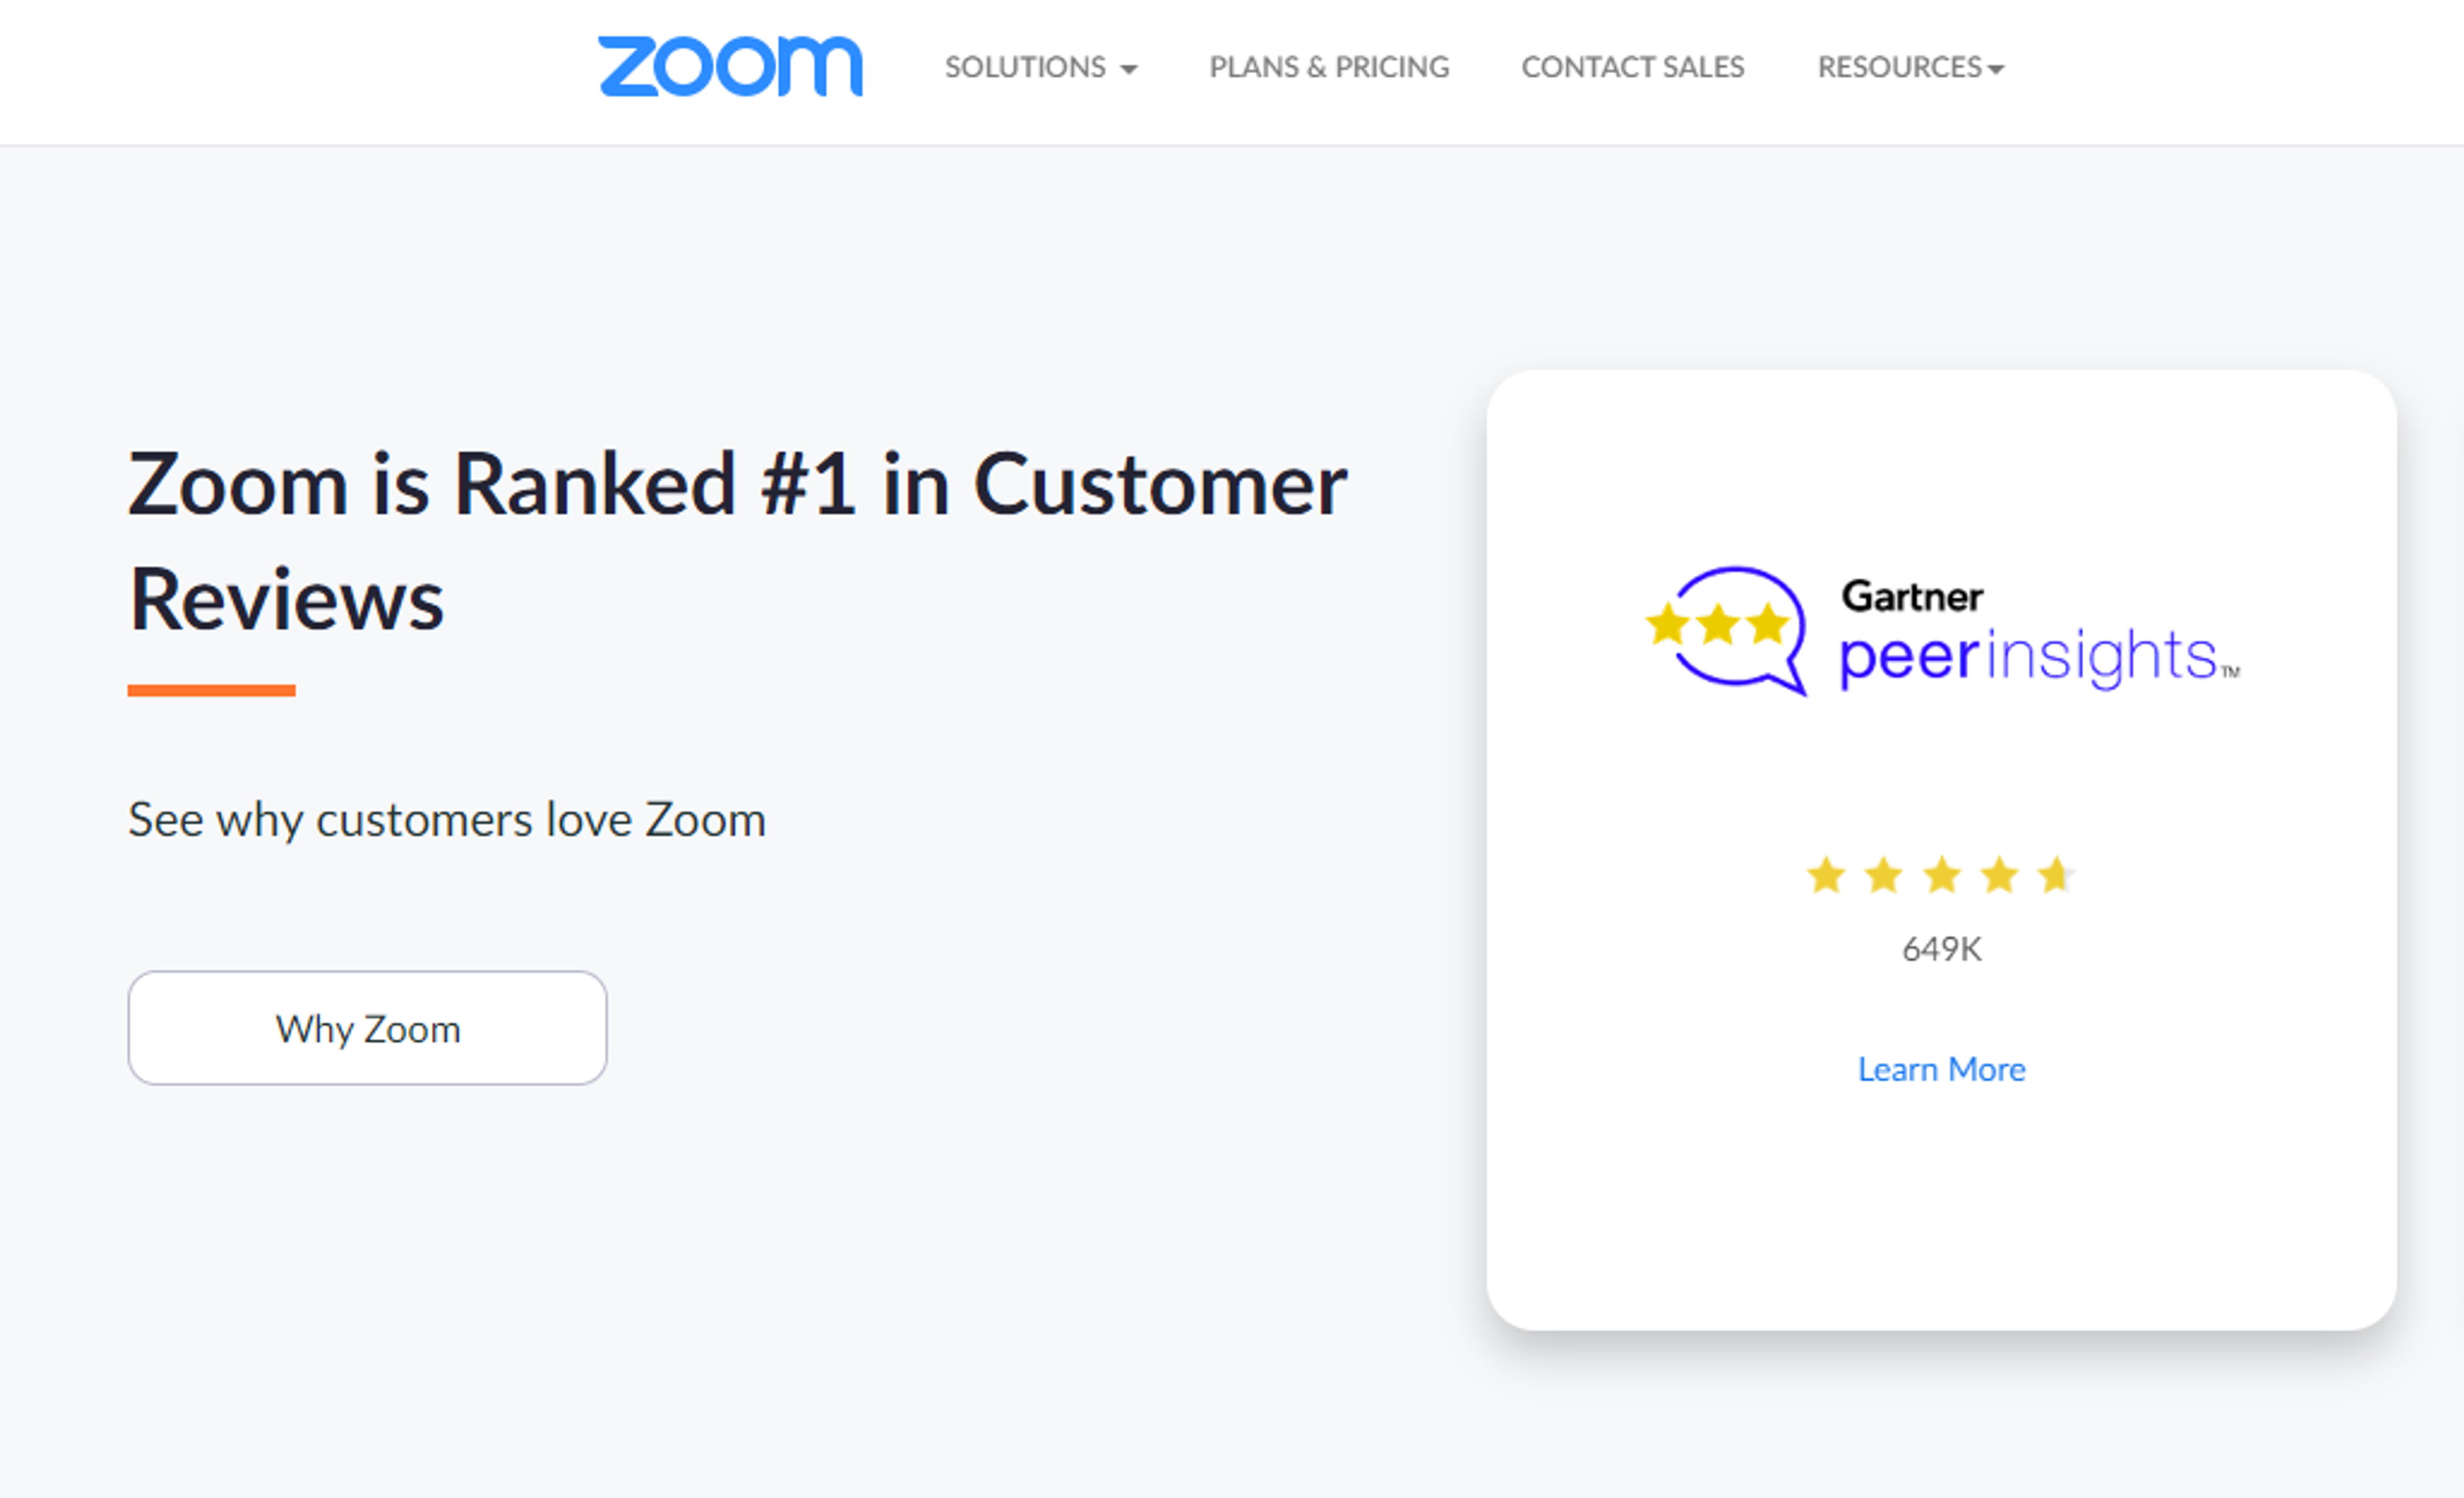Open the Learn More link
The image size is (2464, 1498).
click(x=1942, y=1068)
